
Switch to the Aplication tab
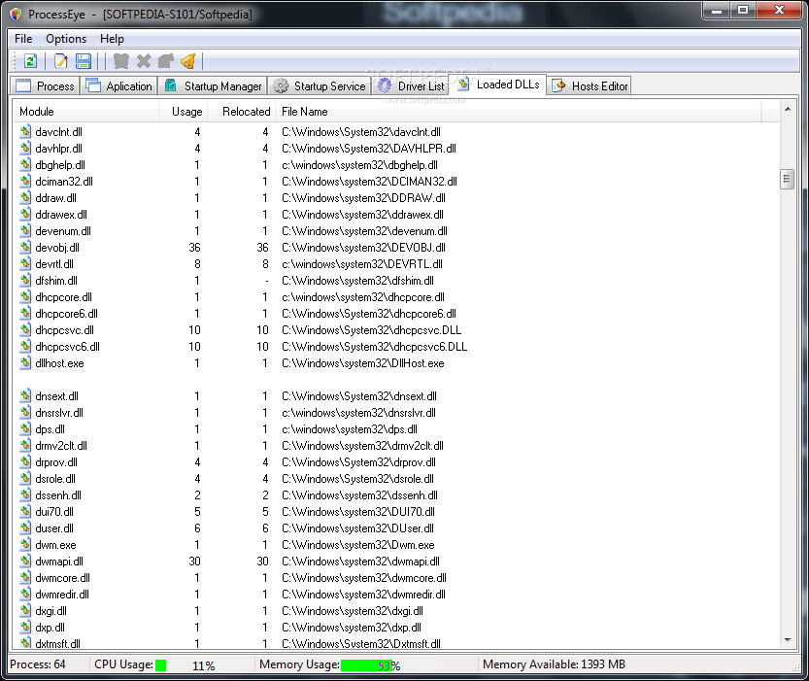point(118,86)
